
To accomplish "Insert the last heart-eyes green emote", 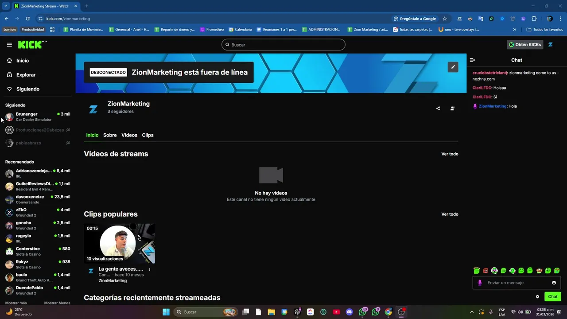I will click(557, 271).
